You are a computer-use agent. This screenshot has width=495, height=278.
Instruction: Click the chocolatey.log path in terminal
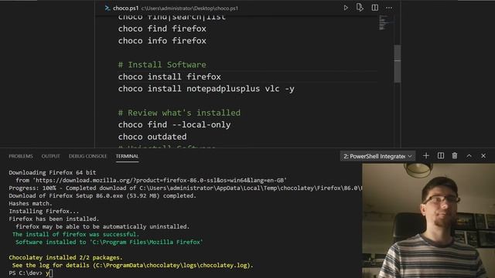pos(172,266)
